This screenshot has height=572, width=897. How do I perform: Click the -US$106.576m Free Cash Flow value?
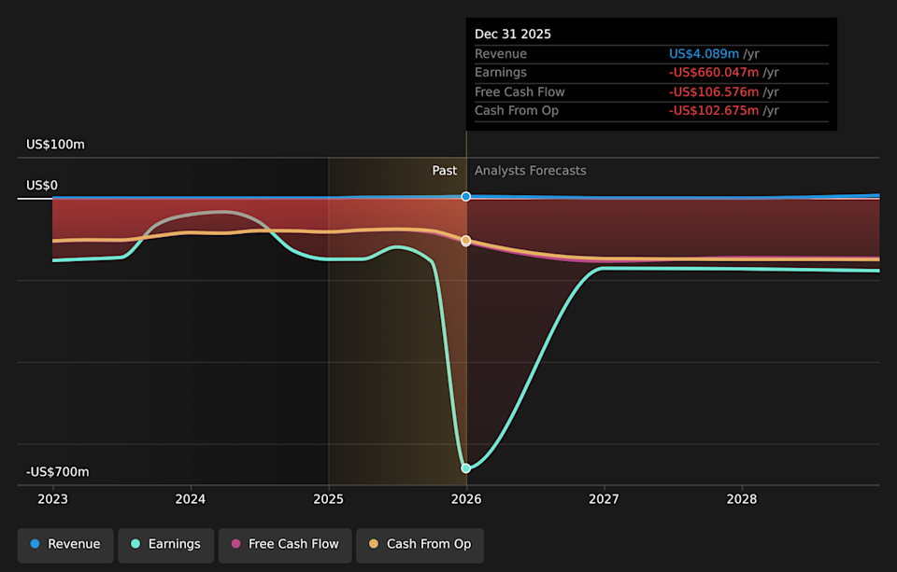[x=713, y=91]
